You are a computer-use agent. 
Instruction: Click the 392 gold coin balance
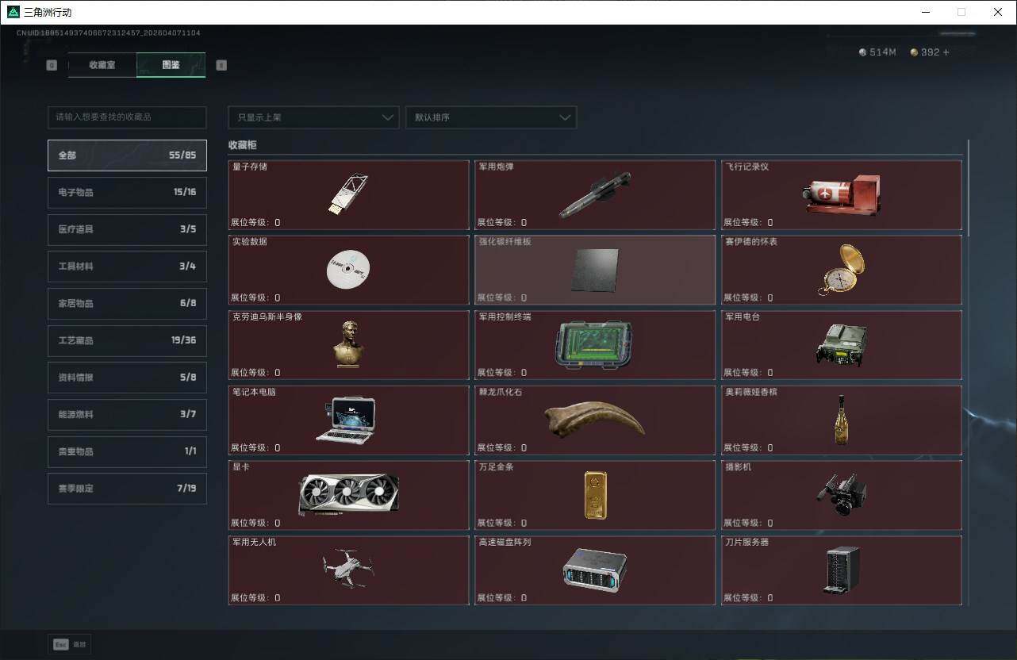pyautogui.click(x=925, y=52)
